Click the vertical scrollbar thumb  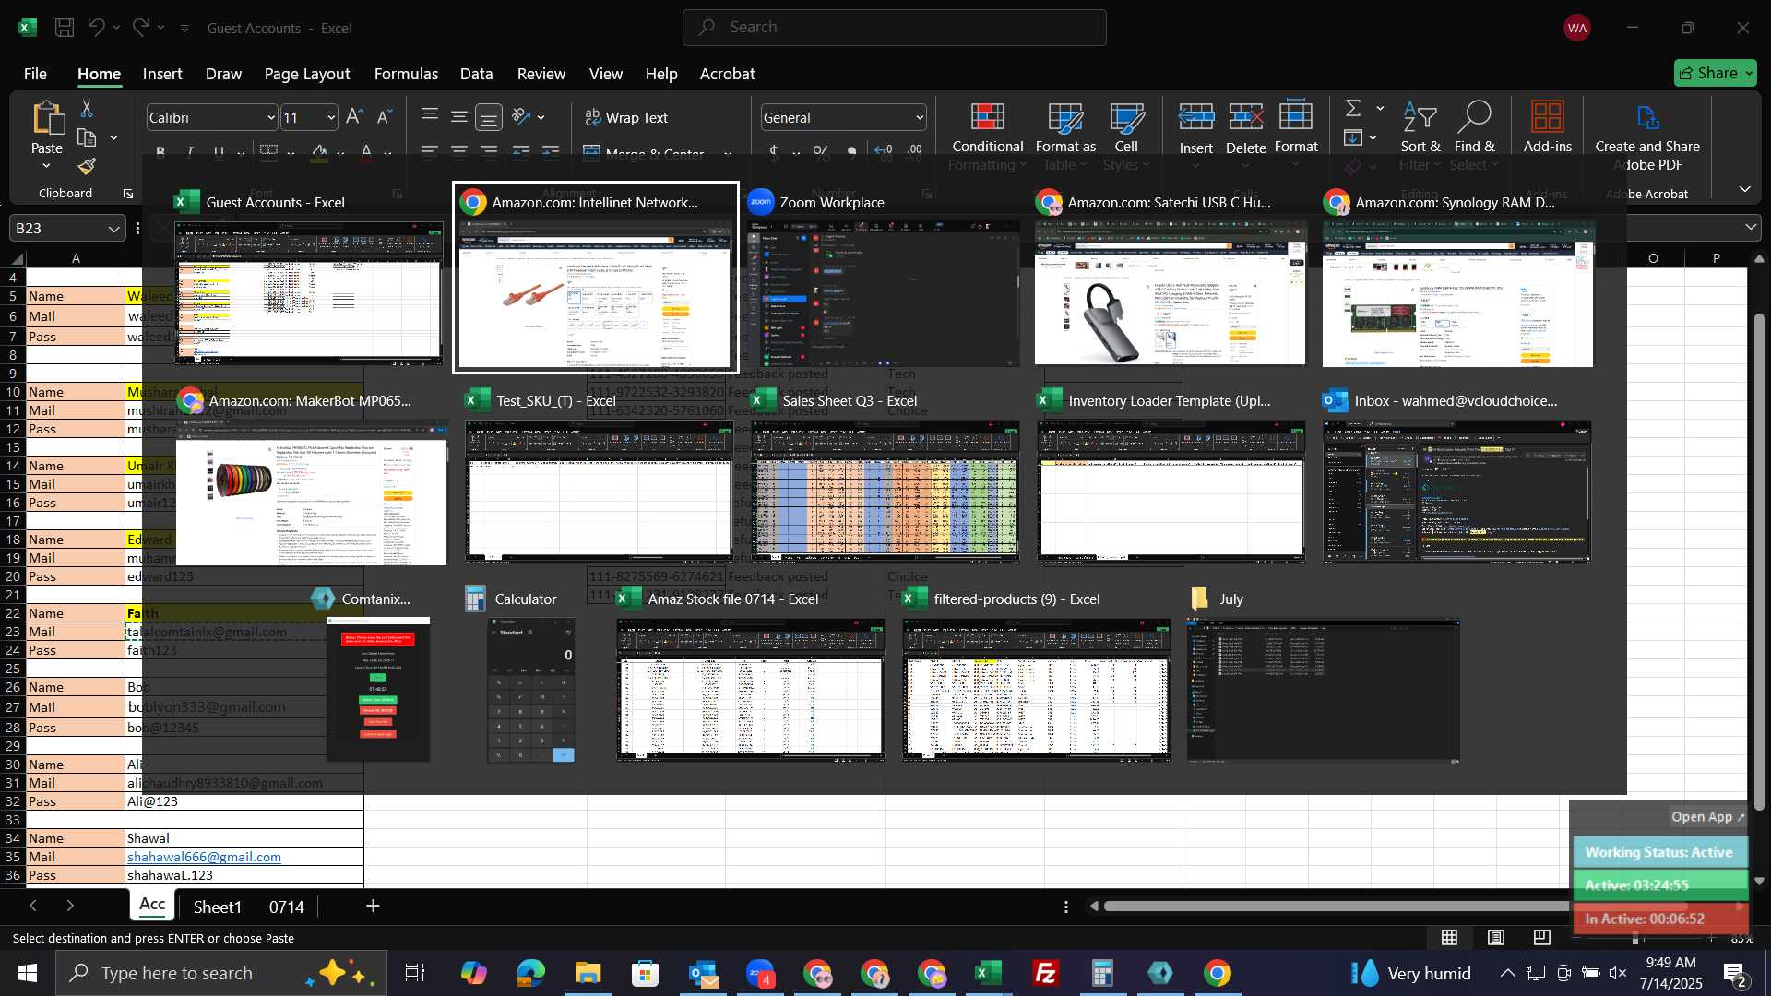point(1759,563)
